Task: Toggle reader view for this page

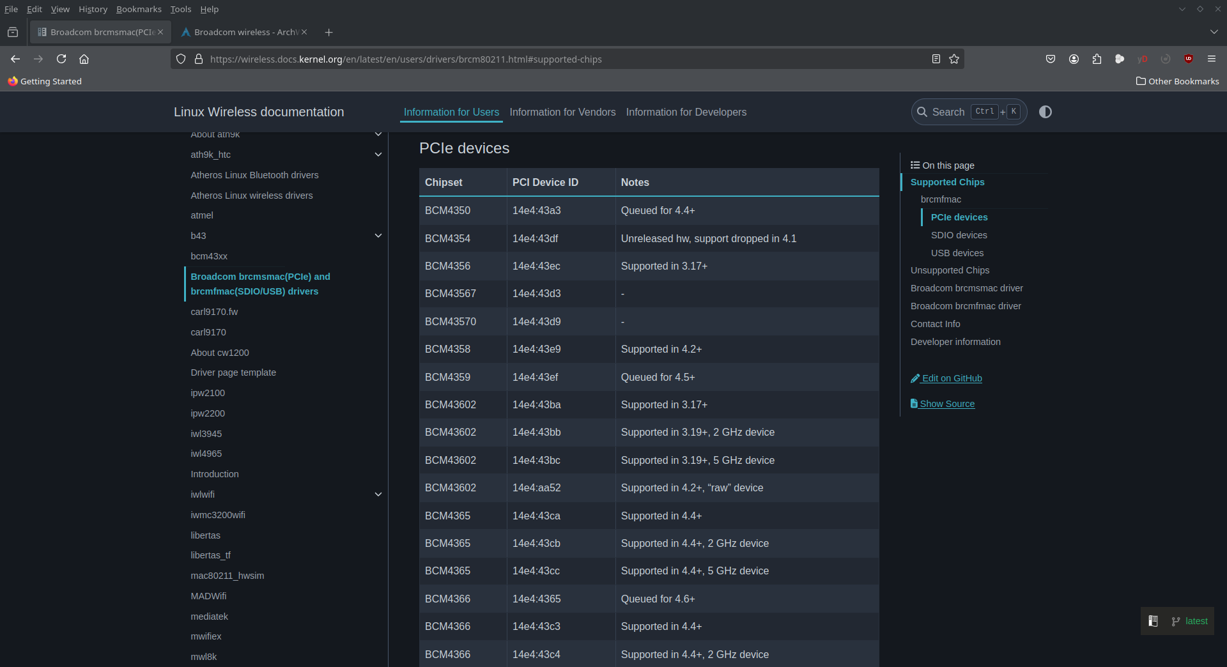Action: 936,59
